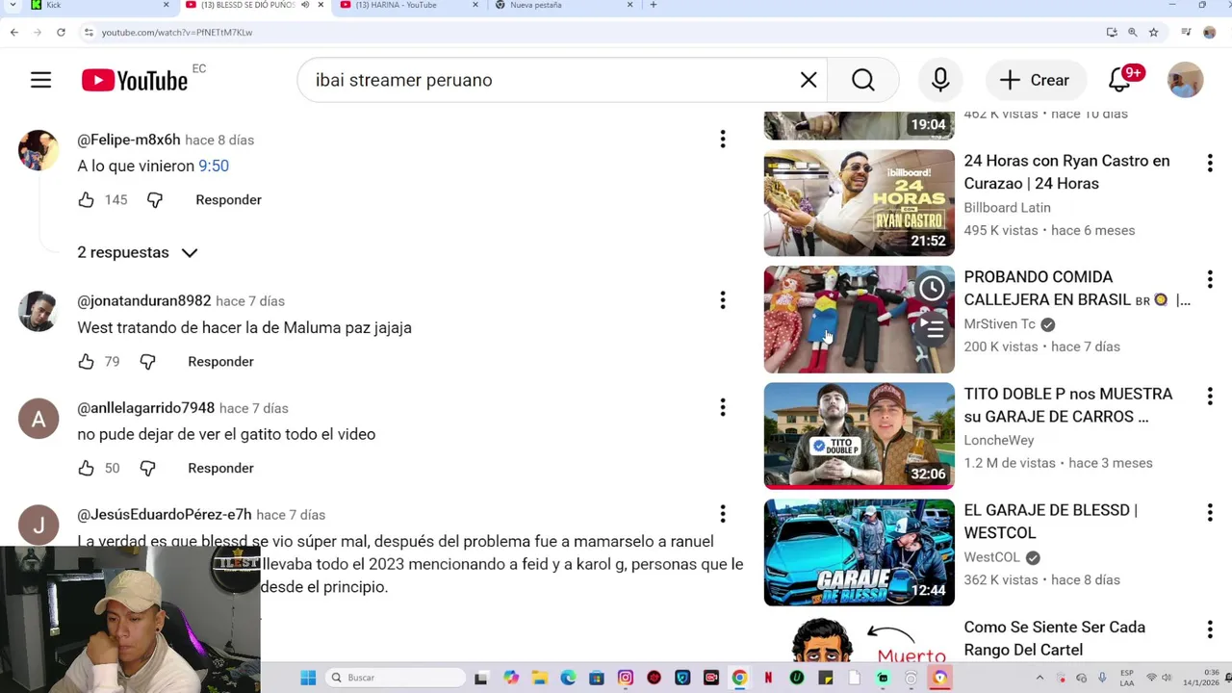
Task: Start voice search with the microphone
Action: [940, 80]
